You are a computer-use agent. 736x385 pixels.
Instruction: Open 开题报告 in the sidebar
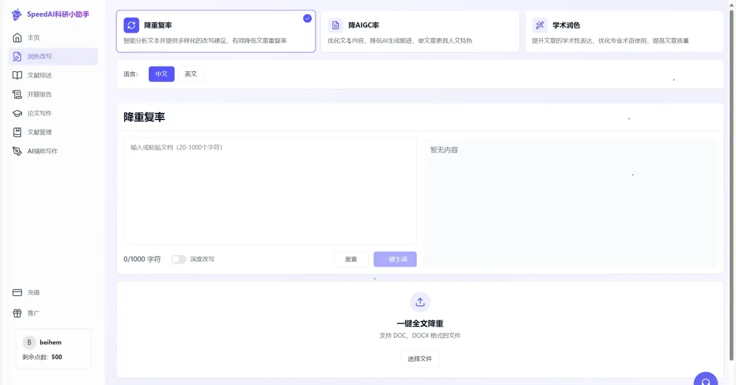pos(53,95)
